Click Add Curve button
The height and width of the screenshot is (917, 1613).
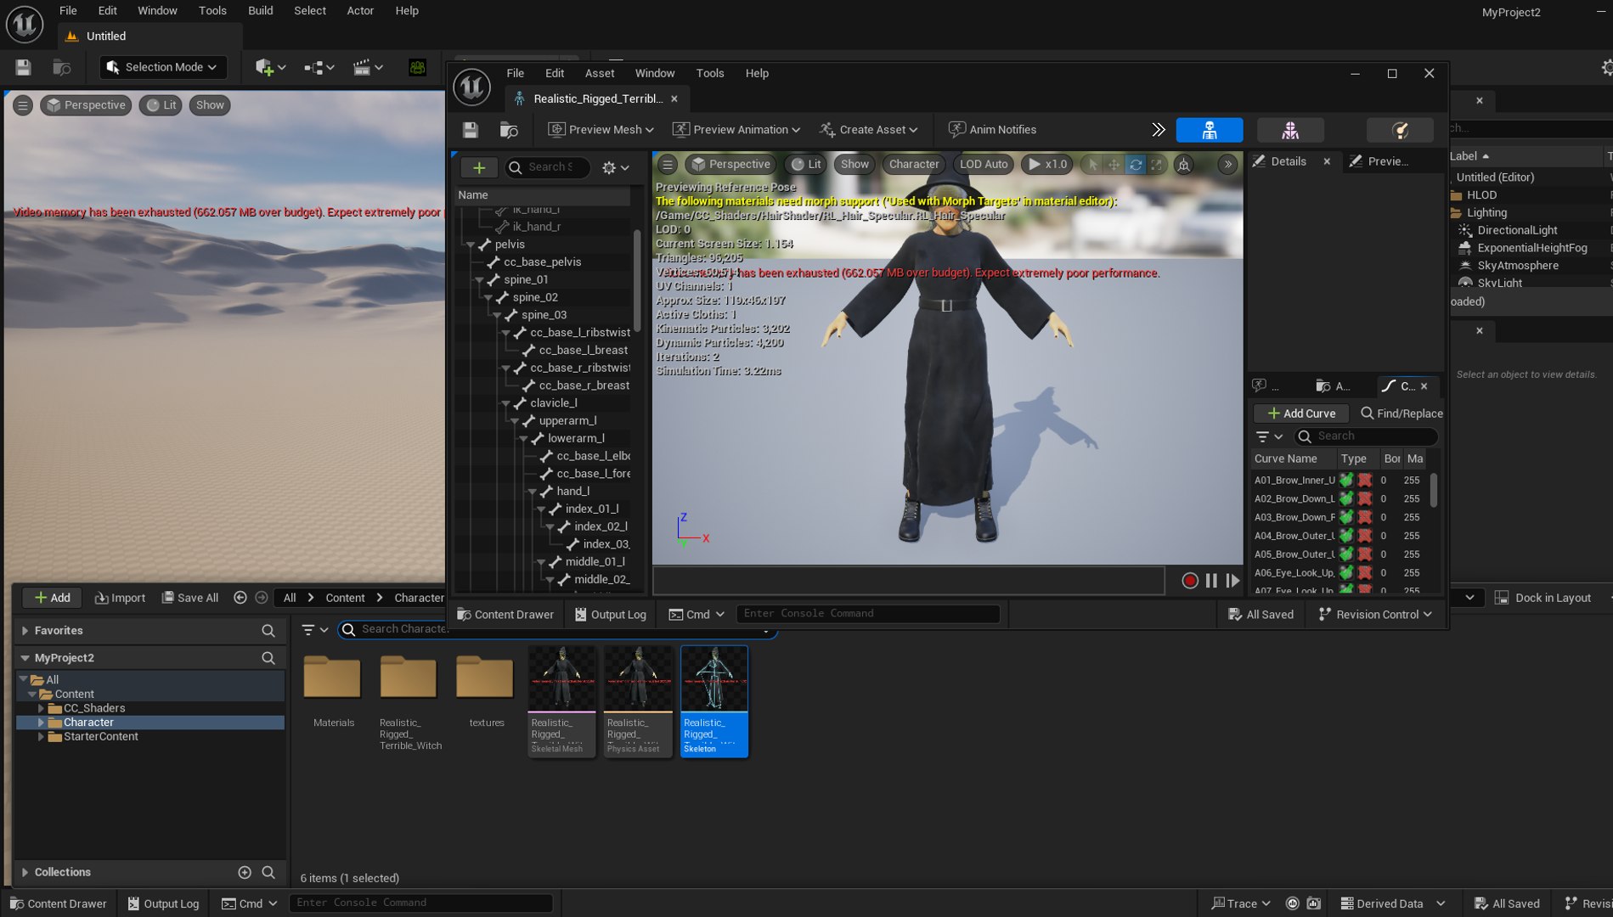click(1301, 413)
